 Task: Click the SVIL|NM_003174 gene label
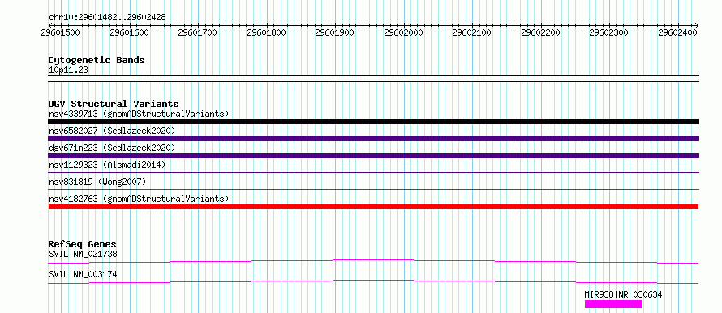click(x=83, y=274)
